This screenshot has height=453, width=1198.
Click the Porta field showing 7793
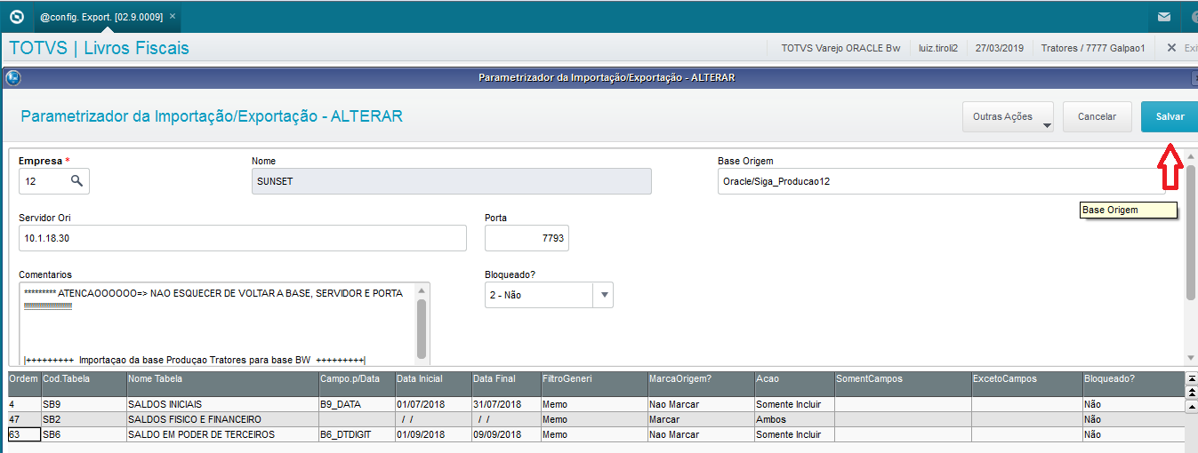pyautogui.click(x=527, y=238)
